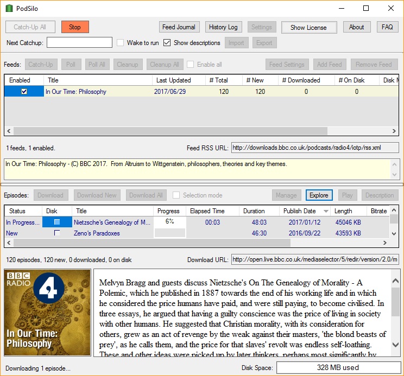The width and height of the screenshot is (404, 376).
Task: Toggle the Disk checkbox for Zeno's Paradoxes
Action: tap(57, 233)
